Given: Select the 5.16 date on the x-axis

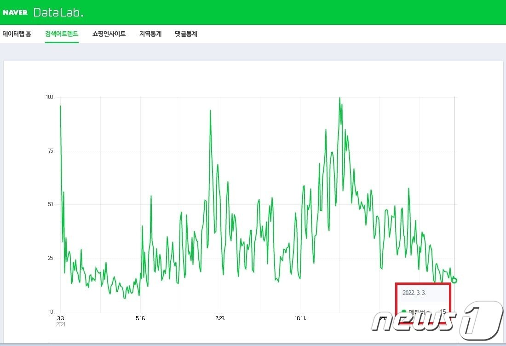Looking at the screenshot, I should 141,318.
